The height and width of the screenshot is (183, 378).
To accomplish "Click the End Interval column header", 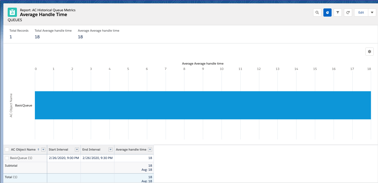I will tap(91, 150).
